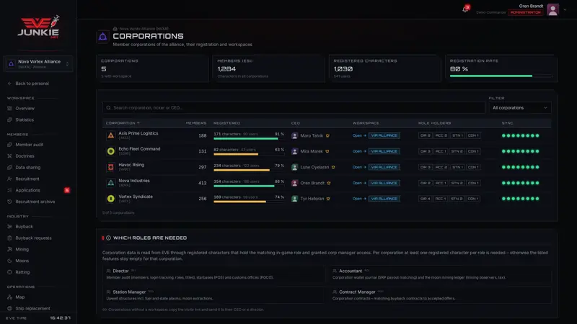Image resolution: width=577 pixels, height=324 pixels.
Task: Click ACC 2 role badge for Axis Prime
Action: (441, 135)
